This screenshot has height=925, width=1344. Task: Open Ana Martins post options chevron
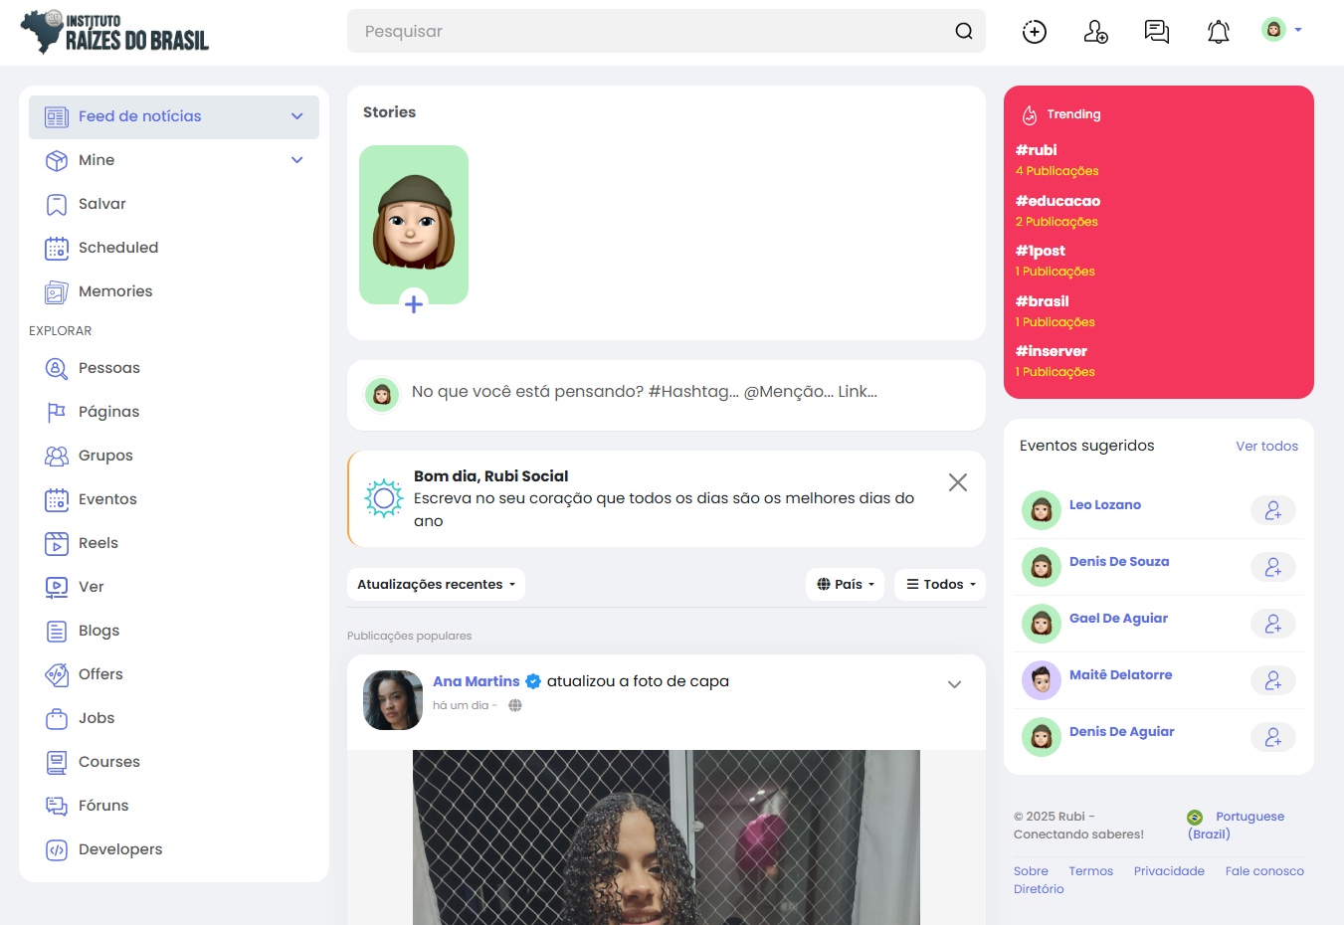pyautogui.click(x=954, y=684)
